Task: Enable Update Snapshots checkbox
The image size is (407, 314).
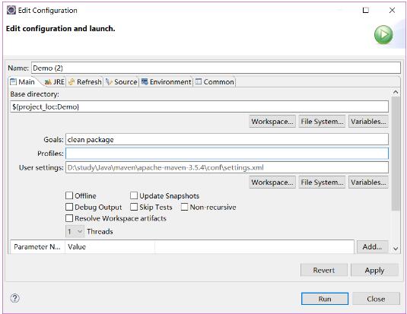Action: [x=134, y=195]
